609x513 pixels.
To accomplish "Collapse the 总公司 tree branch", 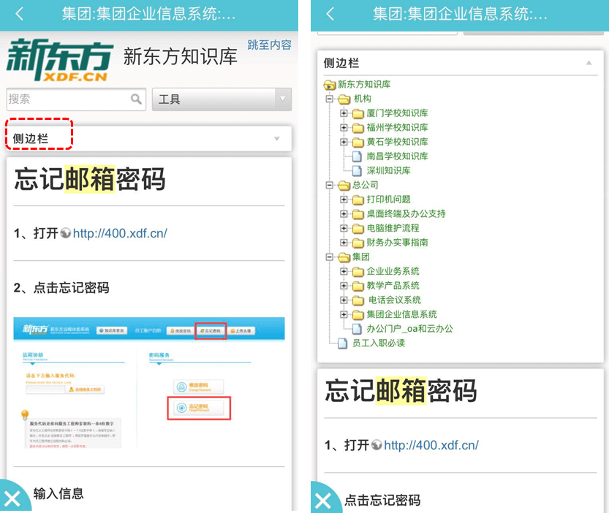I will click(x=330, y=185).
